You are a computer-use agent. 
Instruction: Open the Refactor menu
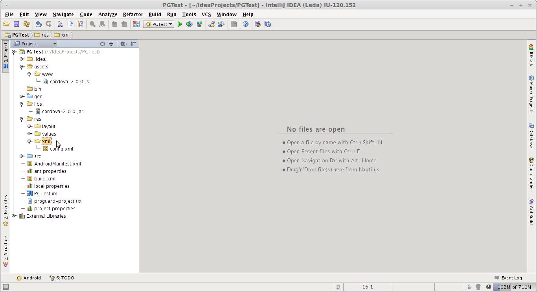(x=133, y=14)
